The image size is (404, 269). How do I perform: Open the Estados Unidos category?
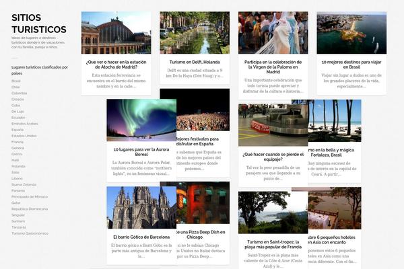click(x=24, y=136)
